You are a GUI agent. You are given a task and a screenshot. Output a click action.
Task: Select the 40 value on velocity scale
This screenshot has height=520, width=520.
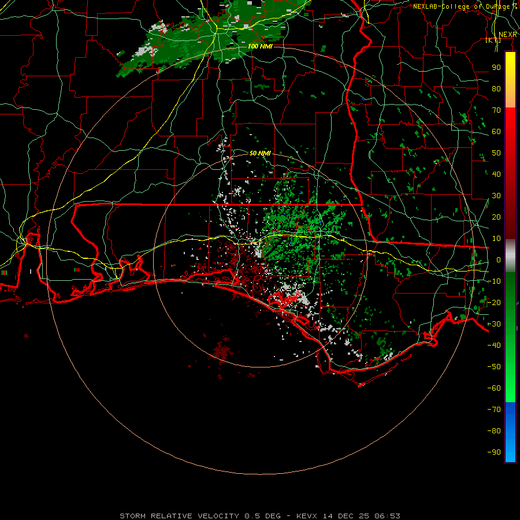pos(496,174)
